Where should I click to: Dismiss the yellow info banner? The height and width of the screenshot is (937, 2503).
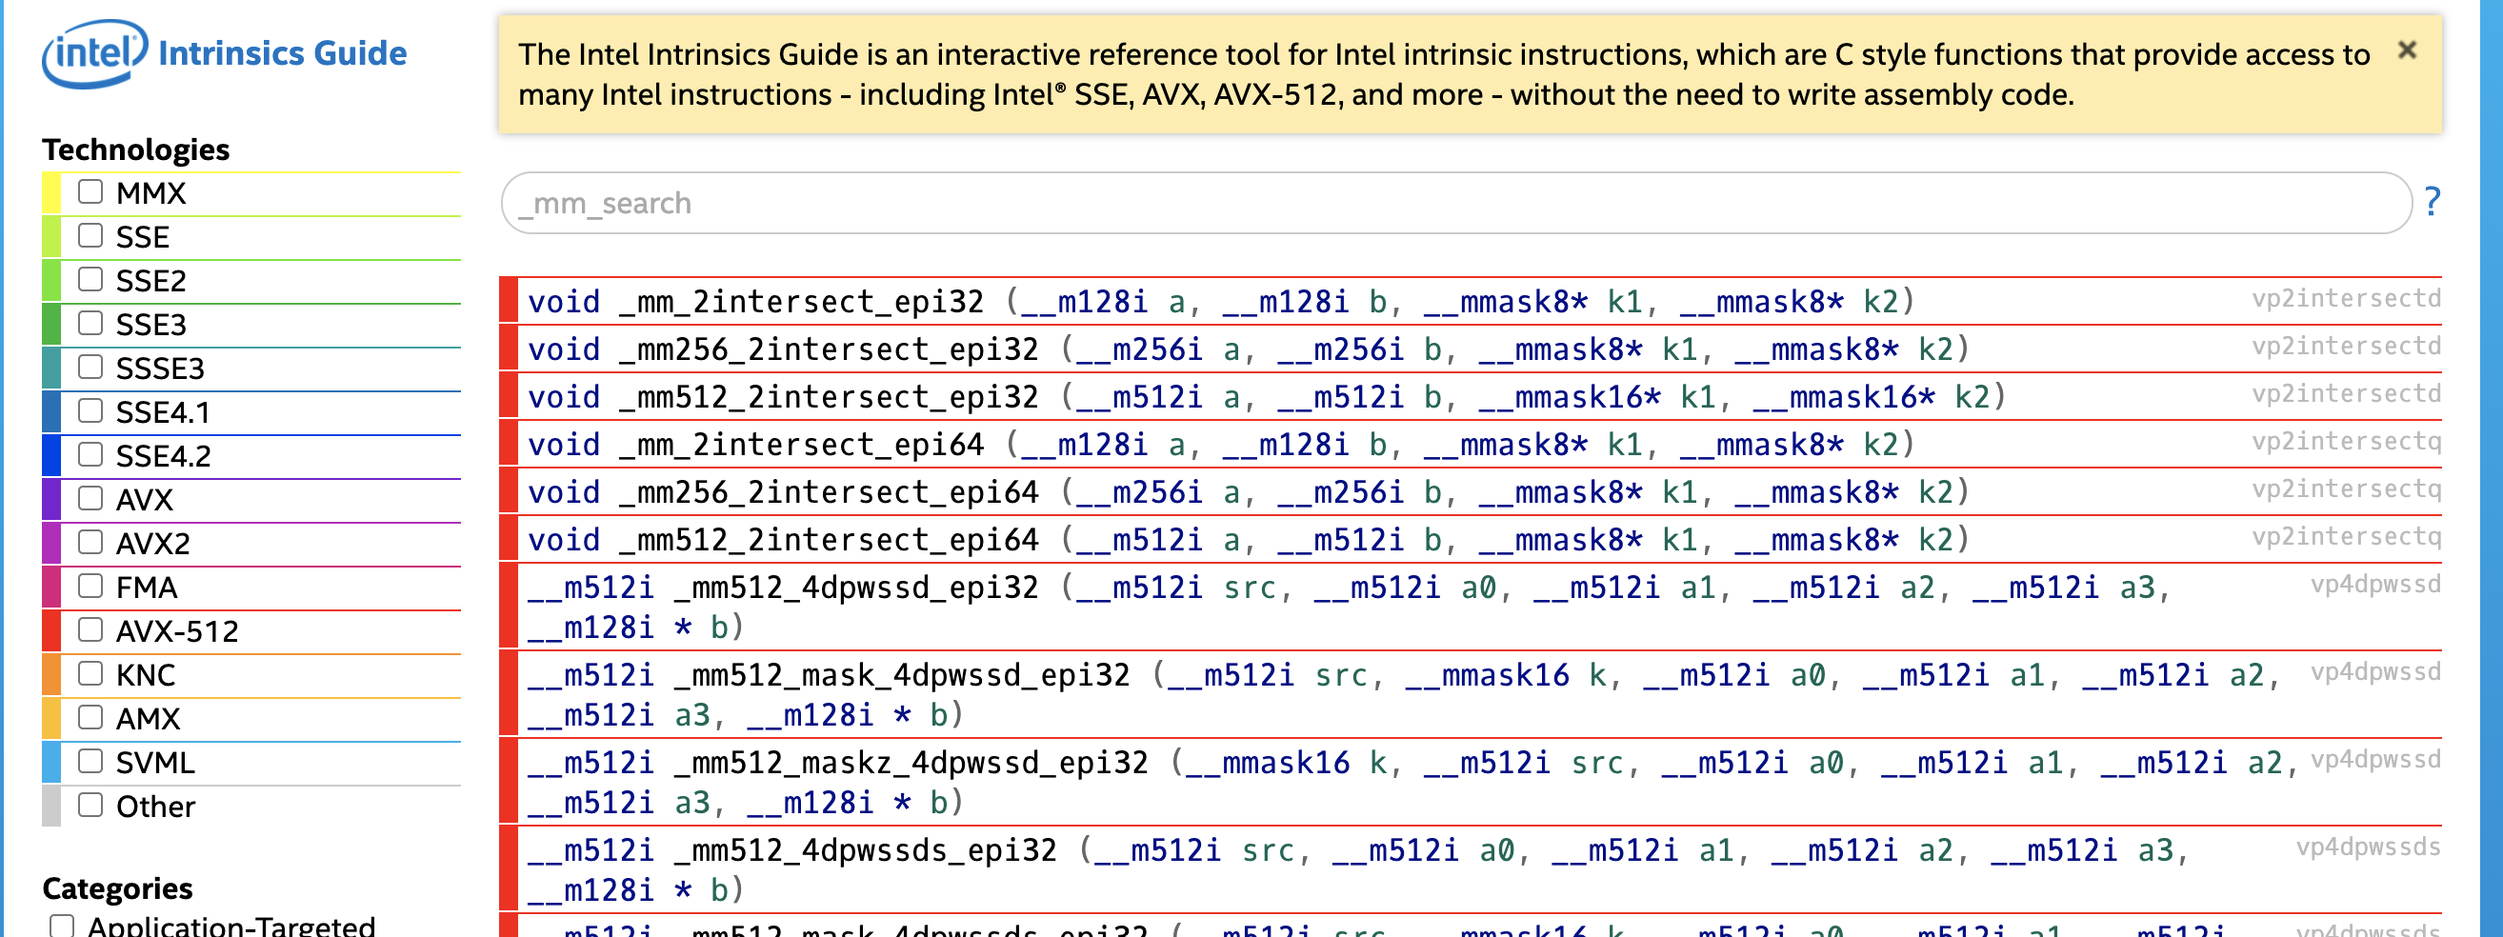(2406, 50)
